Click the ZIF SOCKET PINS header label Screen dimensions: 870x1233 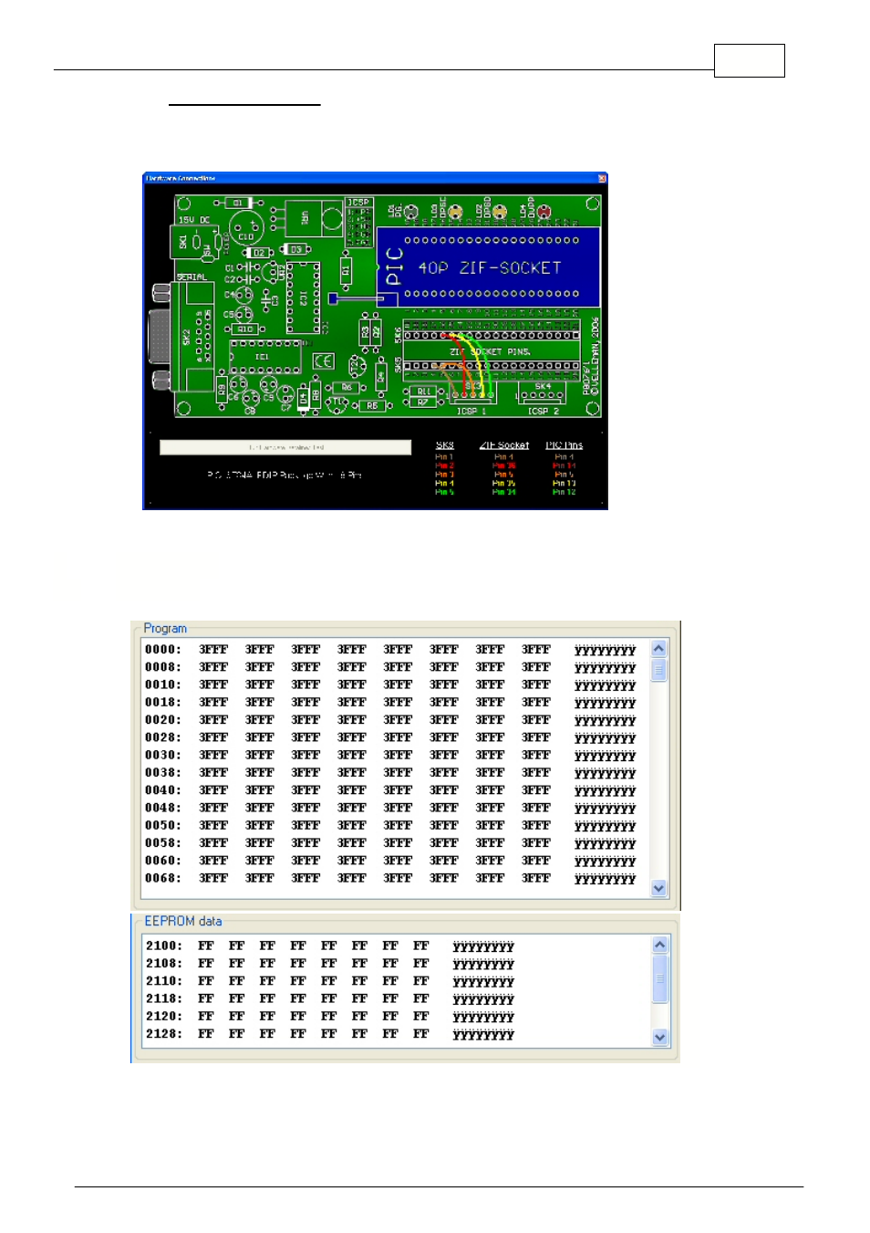(x=489, y=351)
